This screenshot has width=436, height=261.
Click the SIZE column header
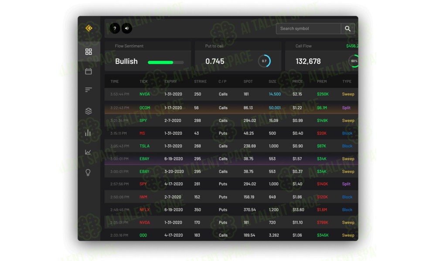tap(272, 81)
